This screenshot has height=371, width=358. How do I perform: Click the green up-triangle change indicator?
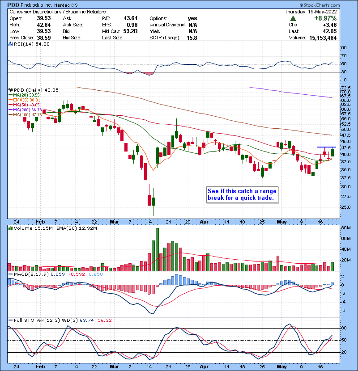pyautogui.click(x=293, y=18)
